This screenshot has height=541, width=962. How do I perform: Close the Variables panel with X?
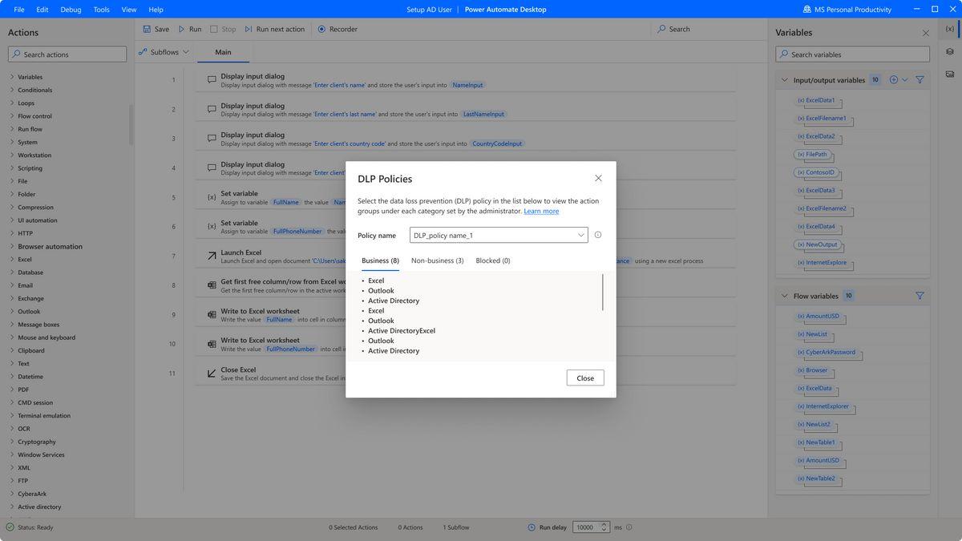926,33
